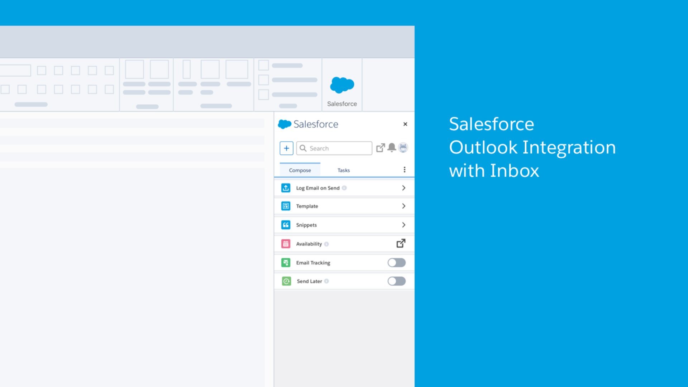Enable the Send Later toggle

point(396,281)
